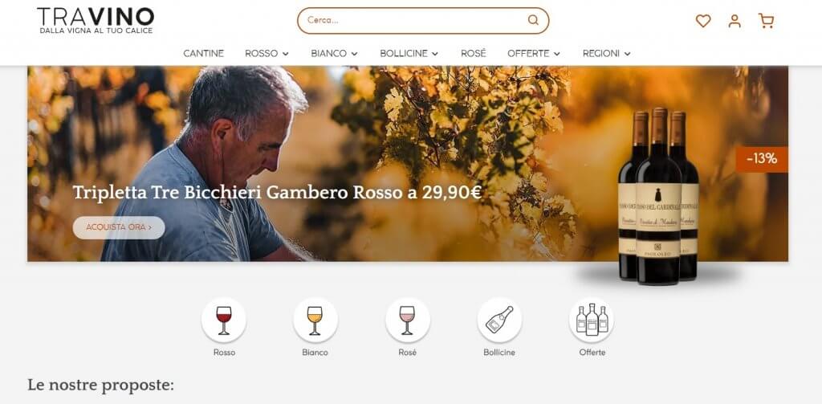Image resolution: width=822 pixels, height=404 pixels.
Task: Click the wine bottles product image
Action: 658,197
